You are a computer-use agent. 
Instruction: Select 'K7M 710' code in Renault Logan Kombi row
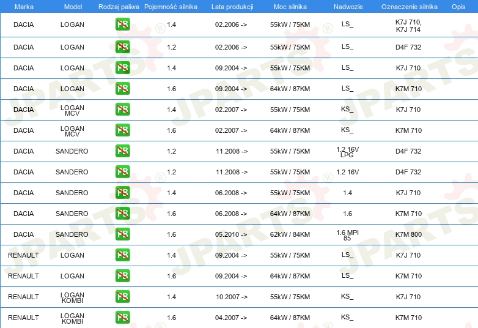pos(408,318)
